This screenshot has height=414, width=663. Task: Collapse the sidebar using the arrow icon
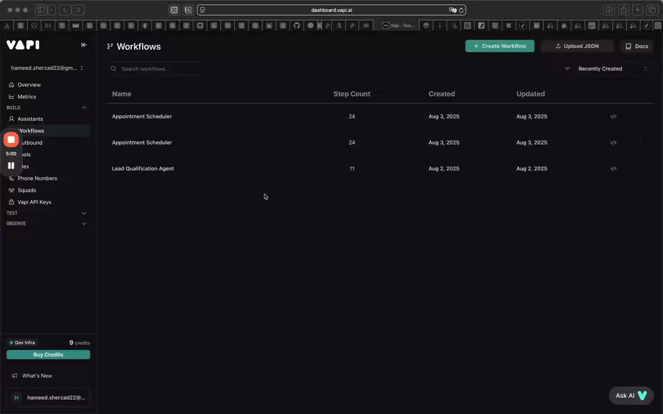tap(84, 45)
